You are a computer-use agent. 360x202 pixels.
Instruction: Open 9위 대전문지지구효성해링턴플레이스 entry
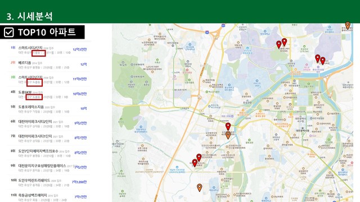(x=49, y=168)
